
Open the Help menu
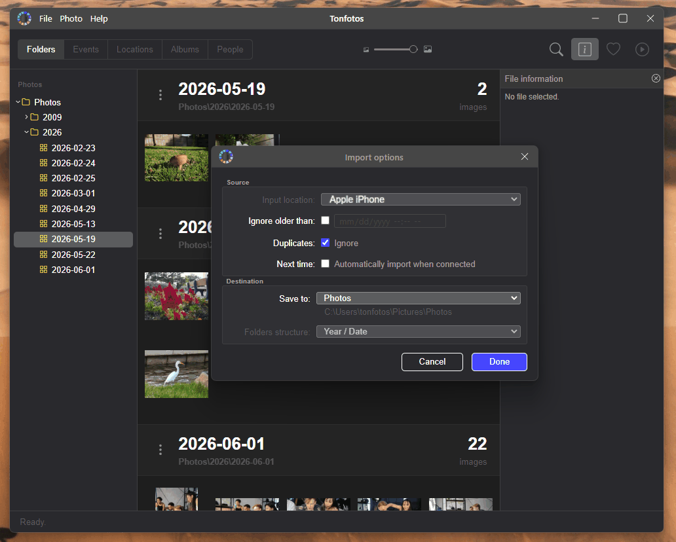coord(99,18)
